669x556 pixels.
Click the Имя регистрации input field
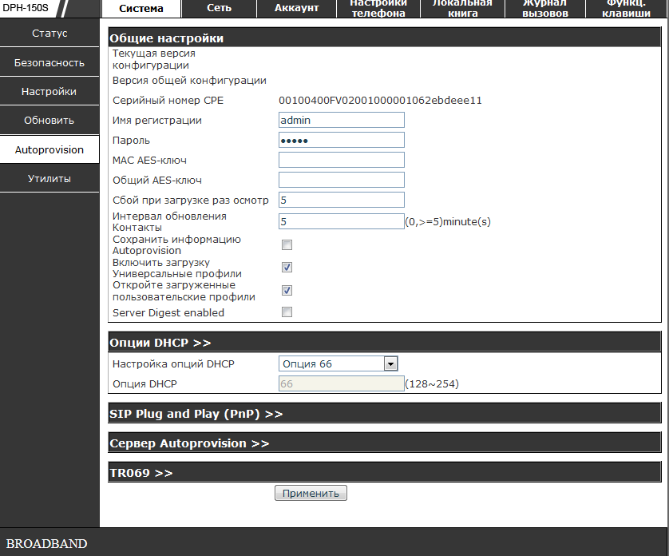[x=341, y=120]
